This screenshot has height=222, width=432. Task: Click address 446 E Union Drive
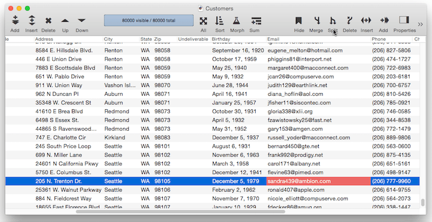(58, 59)
